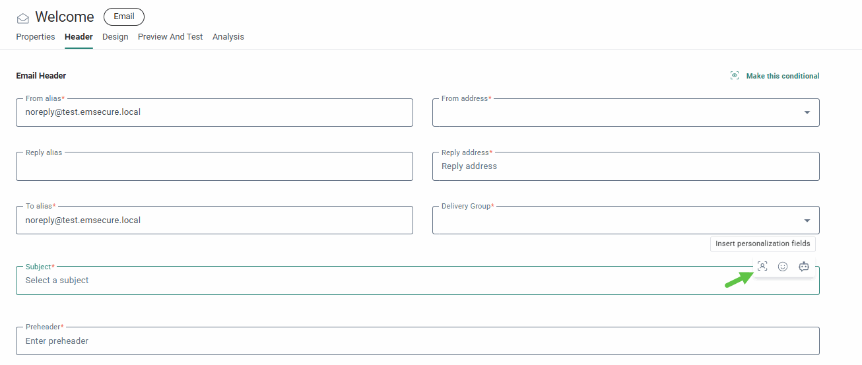
Task: Click Make this conditional link
Action: pos(783,76)
